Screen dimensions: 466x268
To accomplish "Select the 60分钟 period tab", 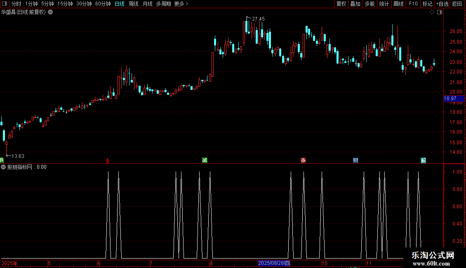I will click(103, 4).
